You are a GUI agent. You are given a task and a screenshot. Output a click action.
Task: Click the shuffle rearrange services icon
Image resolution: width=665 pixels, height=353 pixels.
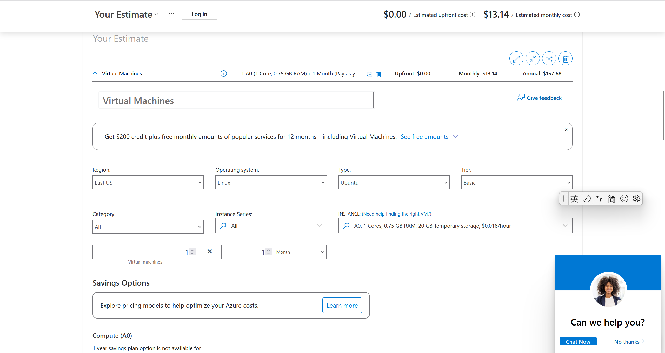click(x=549, y=59)
